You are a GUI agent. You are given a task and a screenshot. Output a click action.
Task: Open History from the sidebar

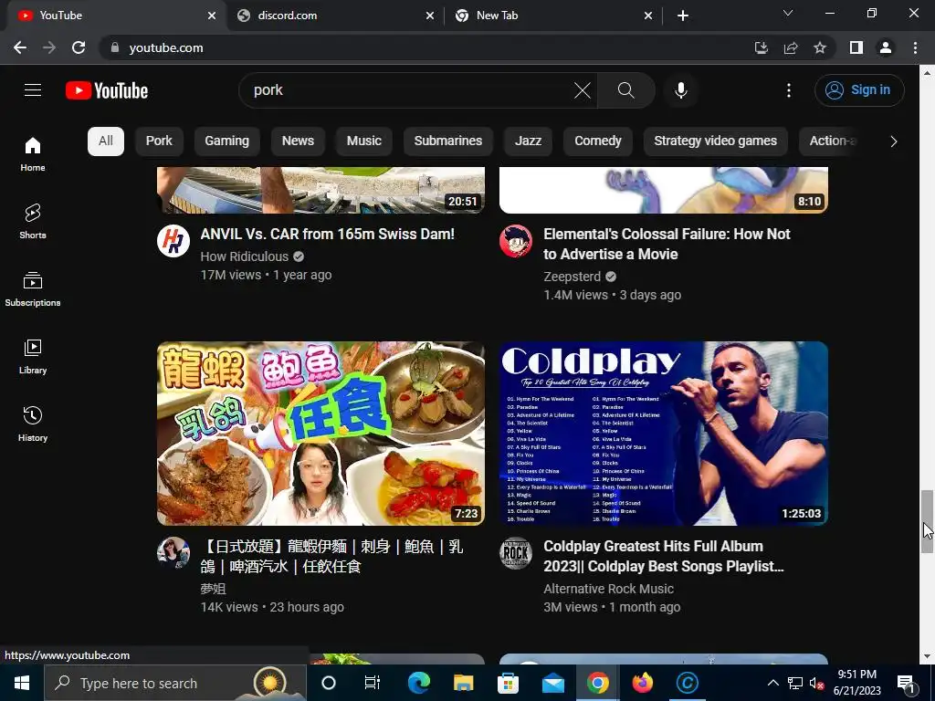pyautogui.click(x=33, y=424)
